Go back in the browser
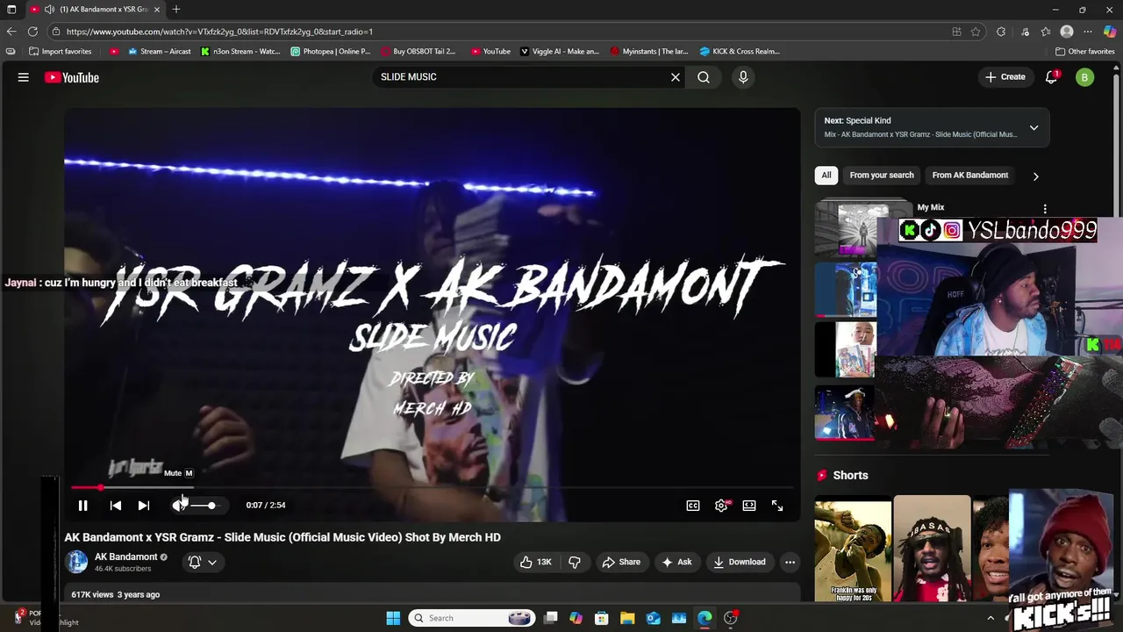1123x632 pixels. [x=11, y=32]
